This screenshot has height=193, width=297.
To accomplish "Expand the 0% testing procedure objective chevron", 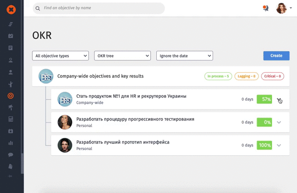I will point(279,122).
